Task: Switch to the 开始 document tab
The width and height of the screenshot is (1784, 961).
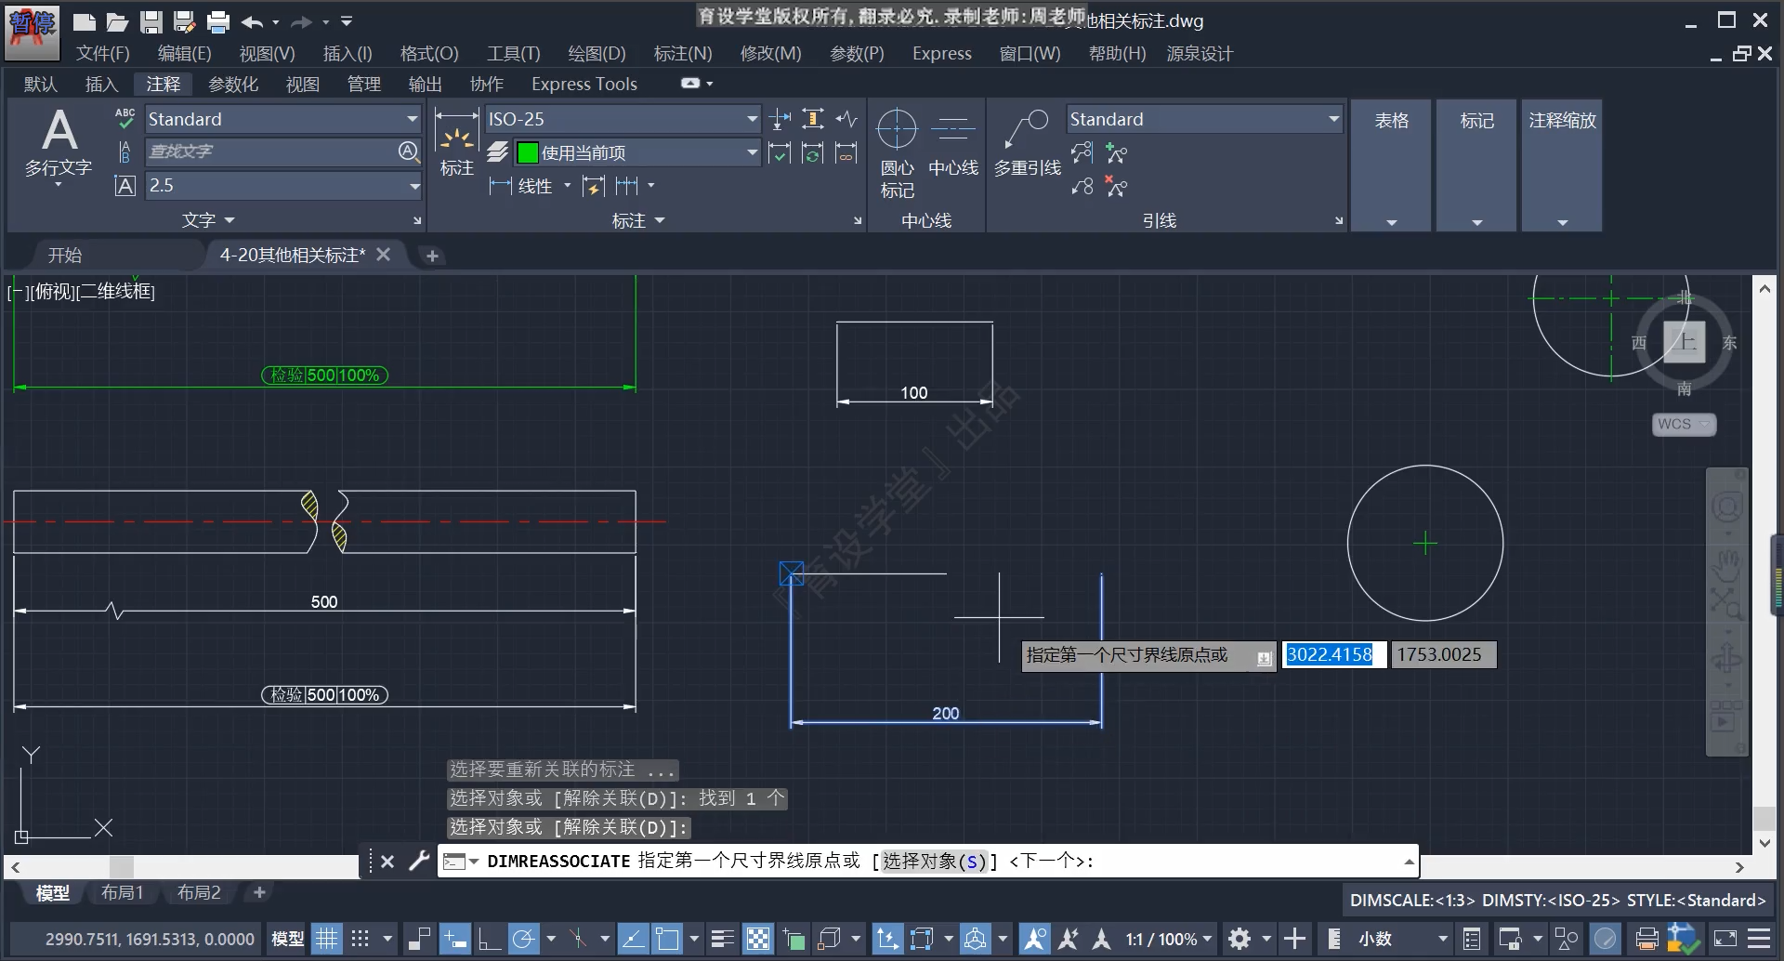Action: point(65,255)
